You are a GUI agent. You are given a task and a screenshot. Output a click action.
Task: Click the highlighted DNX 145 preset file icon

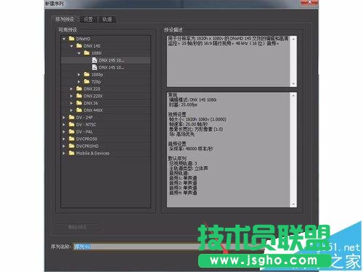94,60
